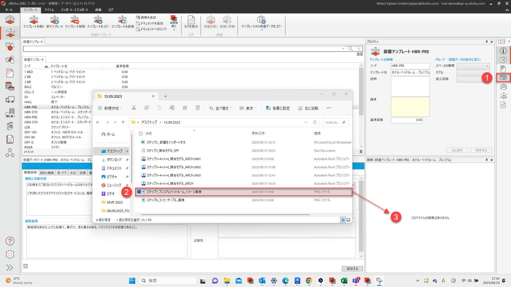Screen dimensions: 511x287
Task: Switch Explorer to large thumbnails view toggle
Action: 348,220
